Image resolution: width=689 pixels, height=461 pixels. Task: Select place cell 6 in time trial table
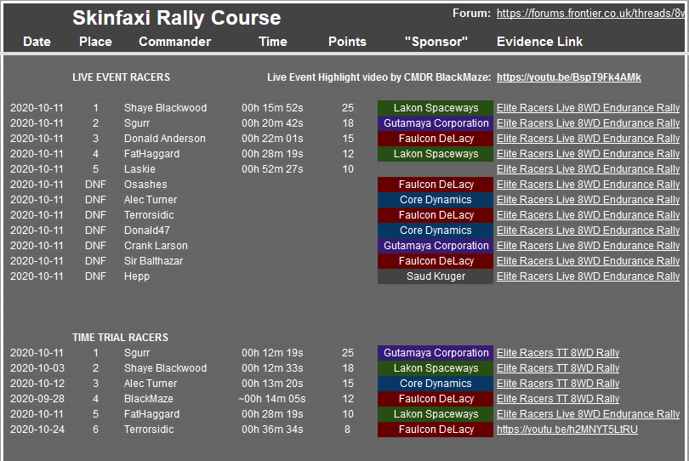tap(95, 430)
